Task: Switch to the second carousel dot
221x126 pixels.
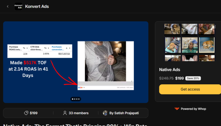Action: (75, 99)
